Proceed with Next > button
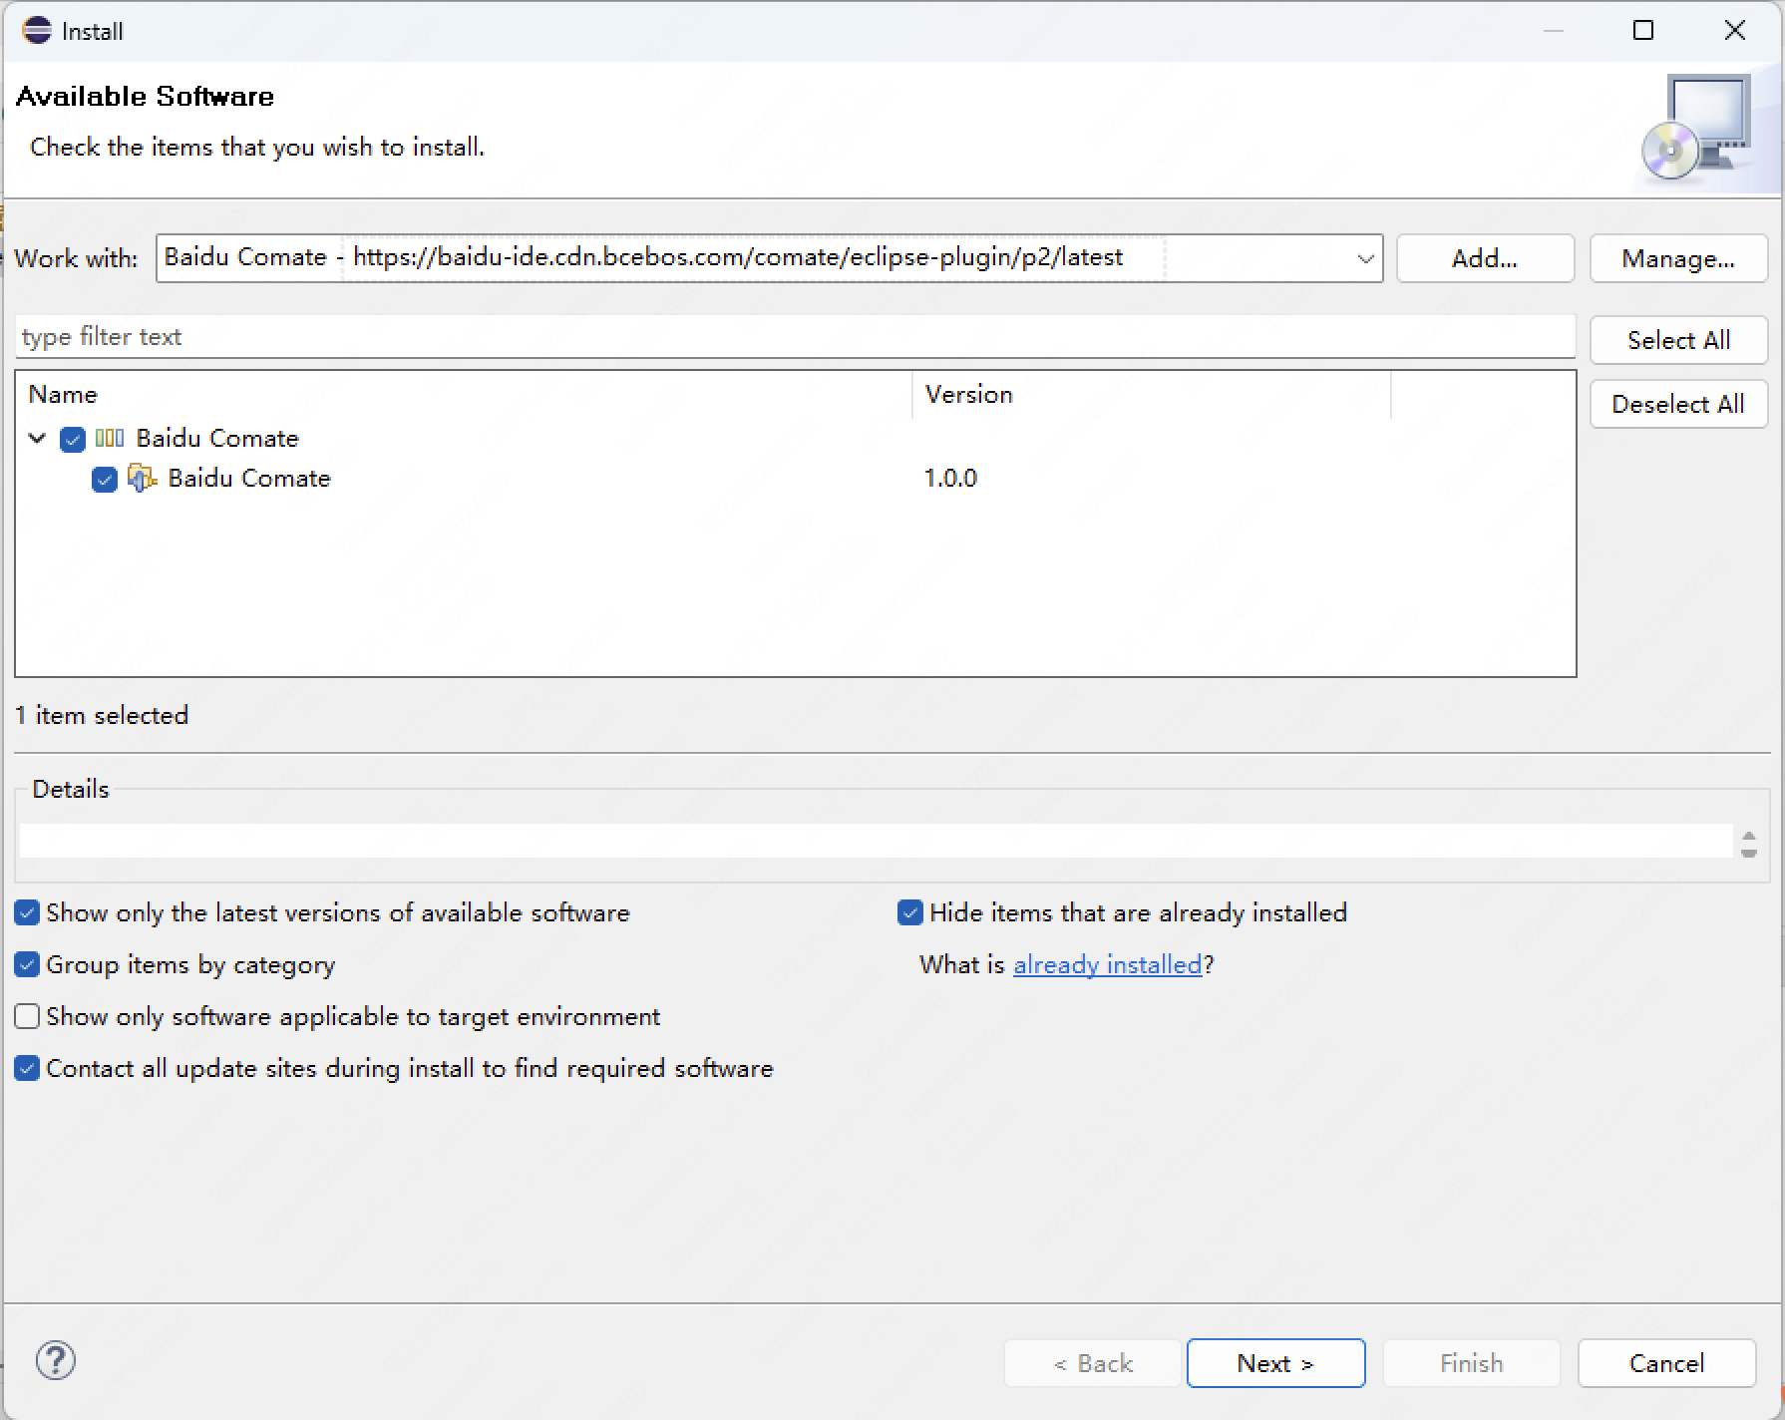 [1275, 1363]
